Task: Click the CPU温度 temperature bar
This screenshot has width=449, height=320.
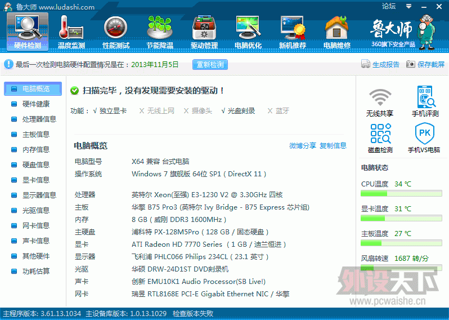Action: pos(401,194)
